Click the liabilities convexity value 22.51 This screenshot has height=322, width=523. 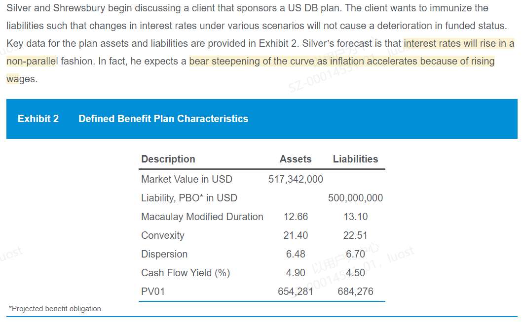pyautogui.click(x=355, y=235)
